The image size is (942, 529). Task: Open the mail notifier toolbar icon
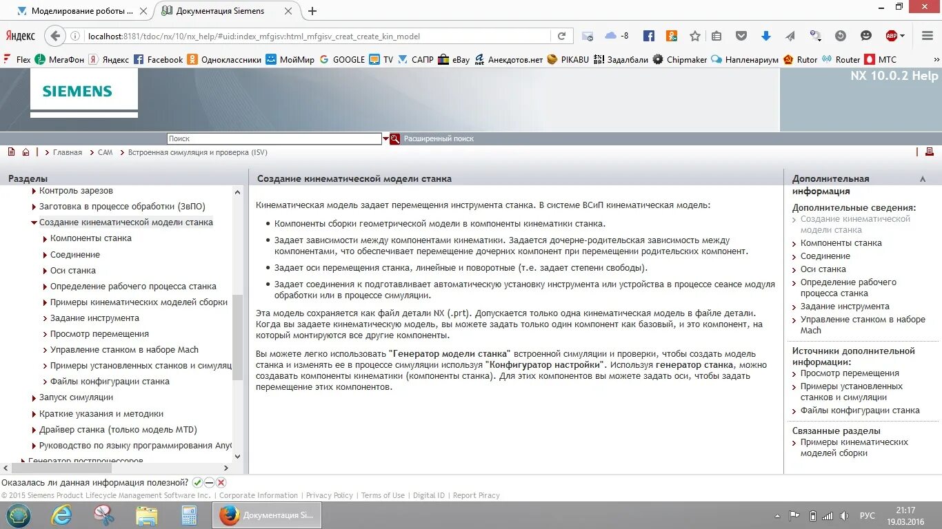pos(588,37)
